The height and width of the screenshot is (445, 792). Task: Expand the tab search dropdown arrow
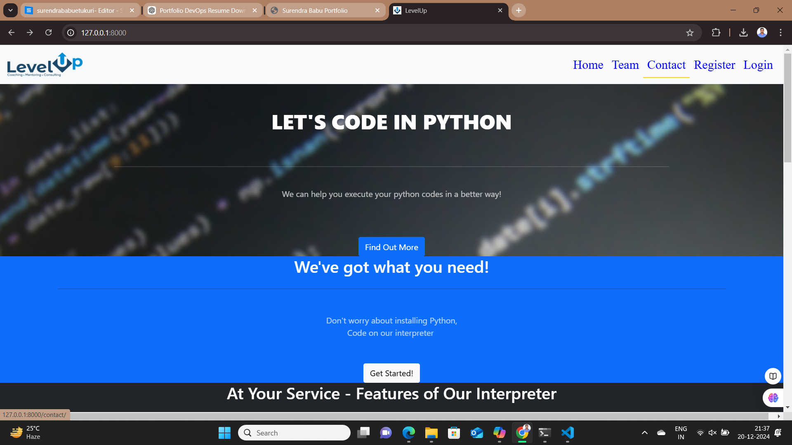click(10, 10)
